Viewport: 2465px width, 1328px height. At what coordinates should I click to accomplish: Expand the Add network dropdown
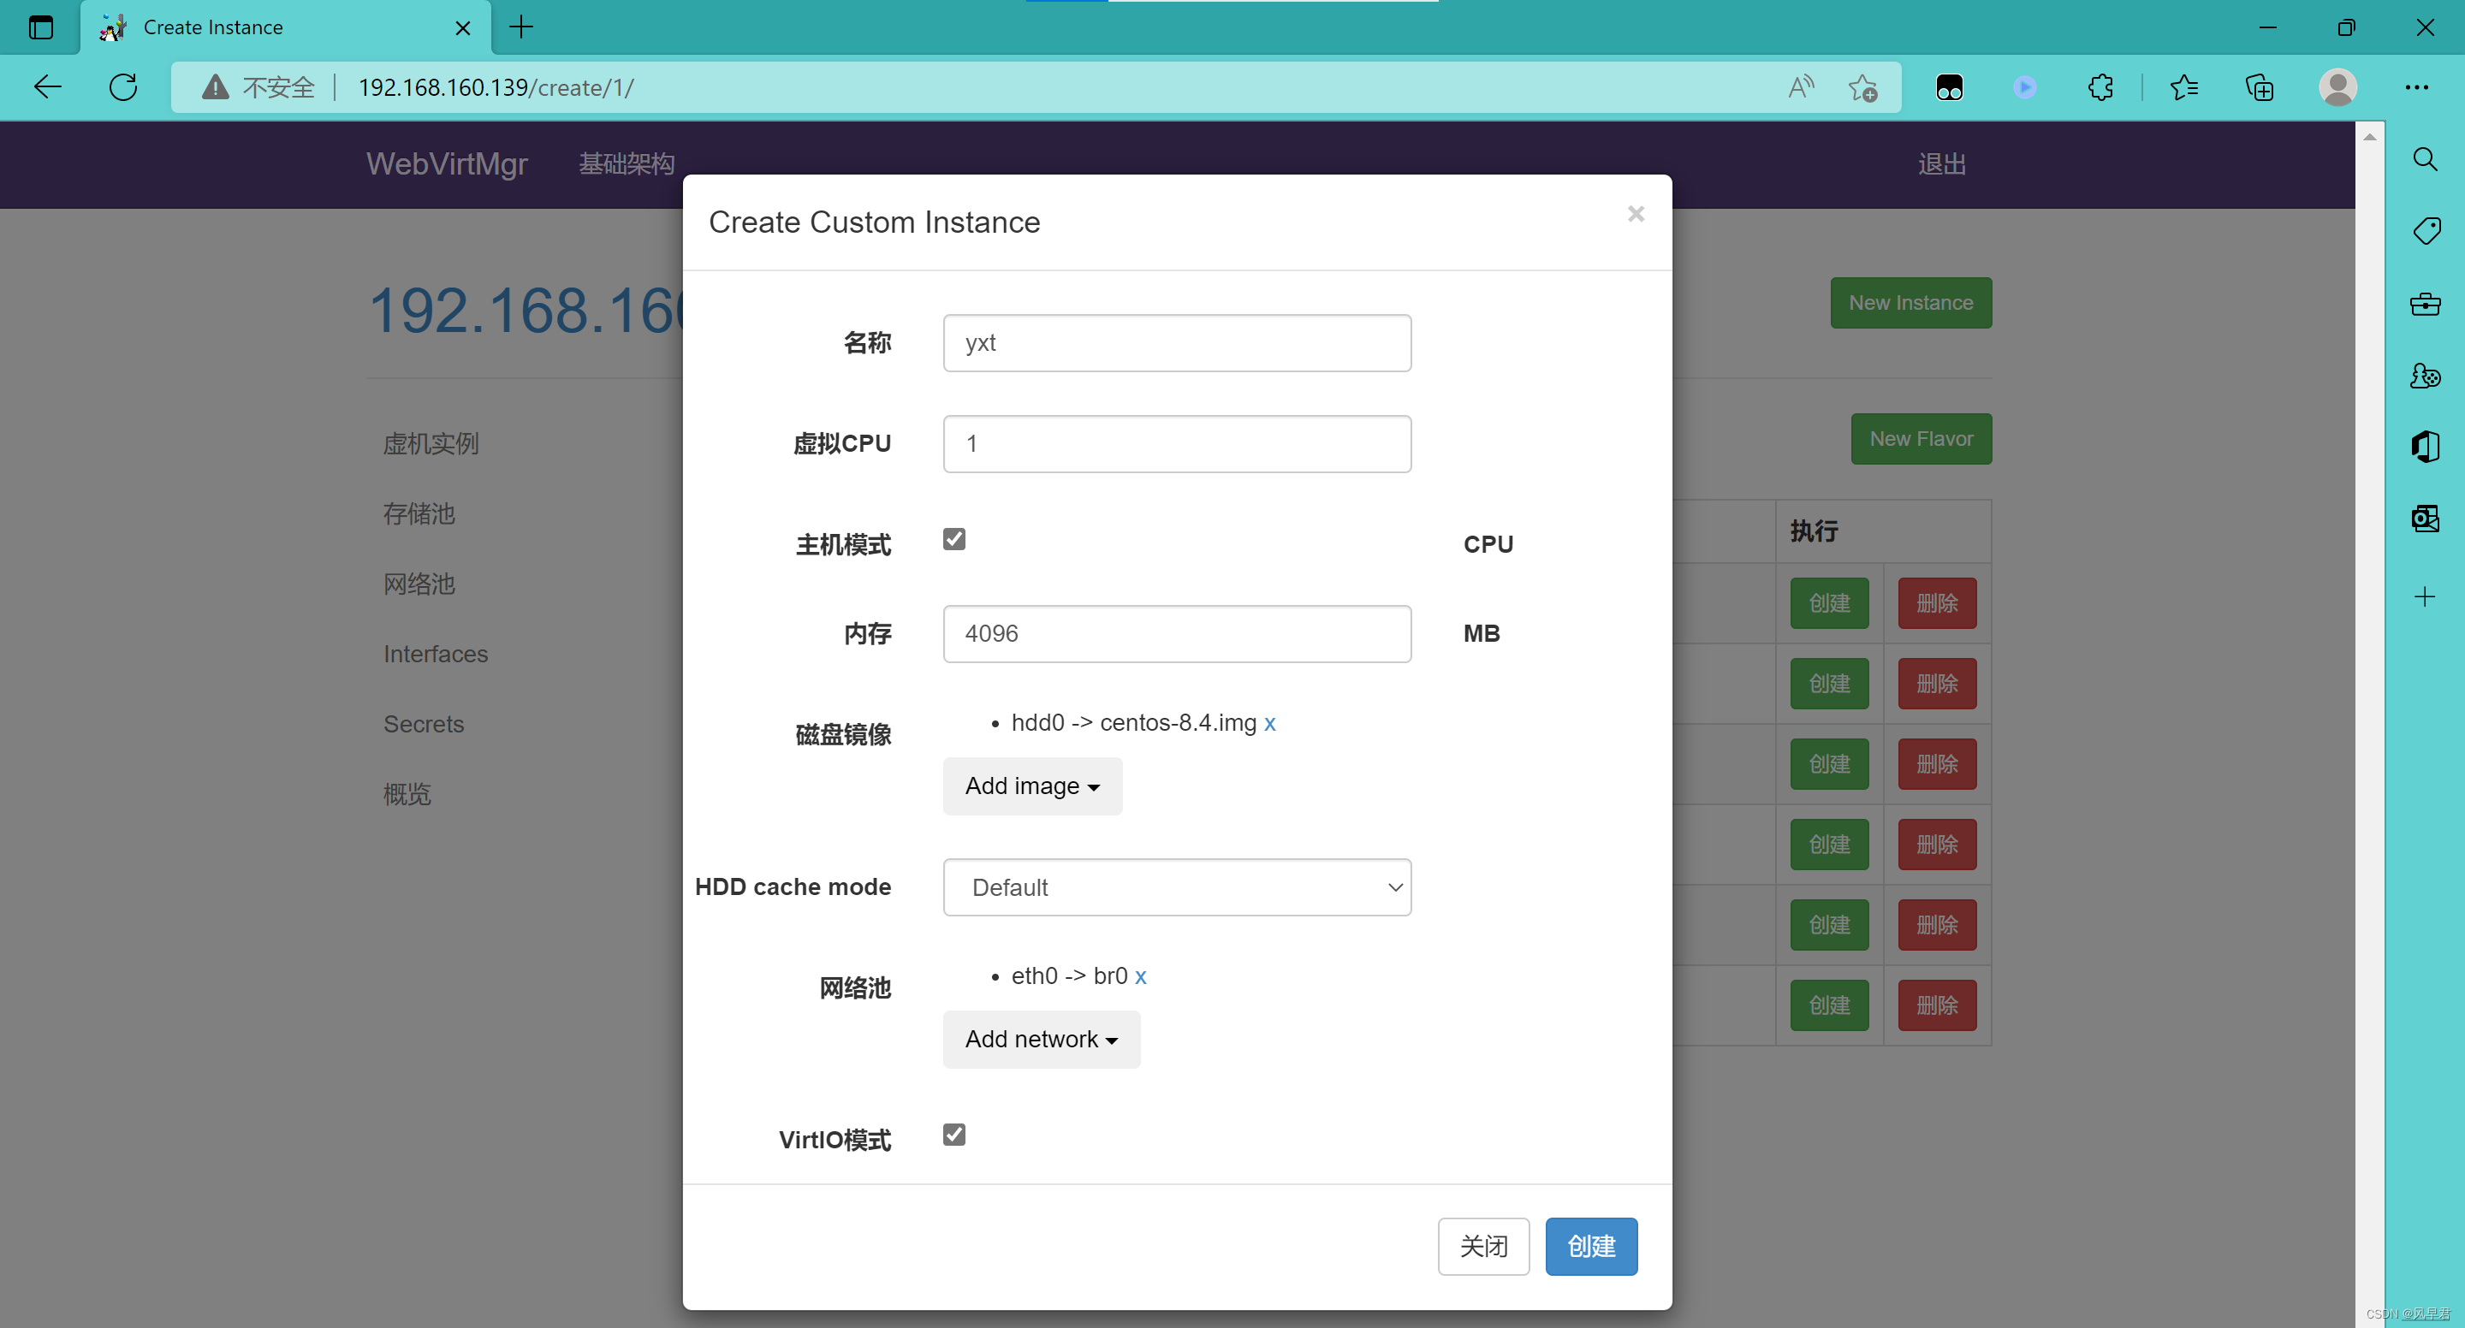click(1040, 1039)
